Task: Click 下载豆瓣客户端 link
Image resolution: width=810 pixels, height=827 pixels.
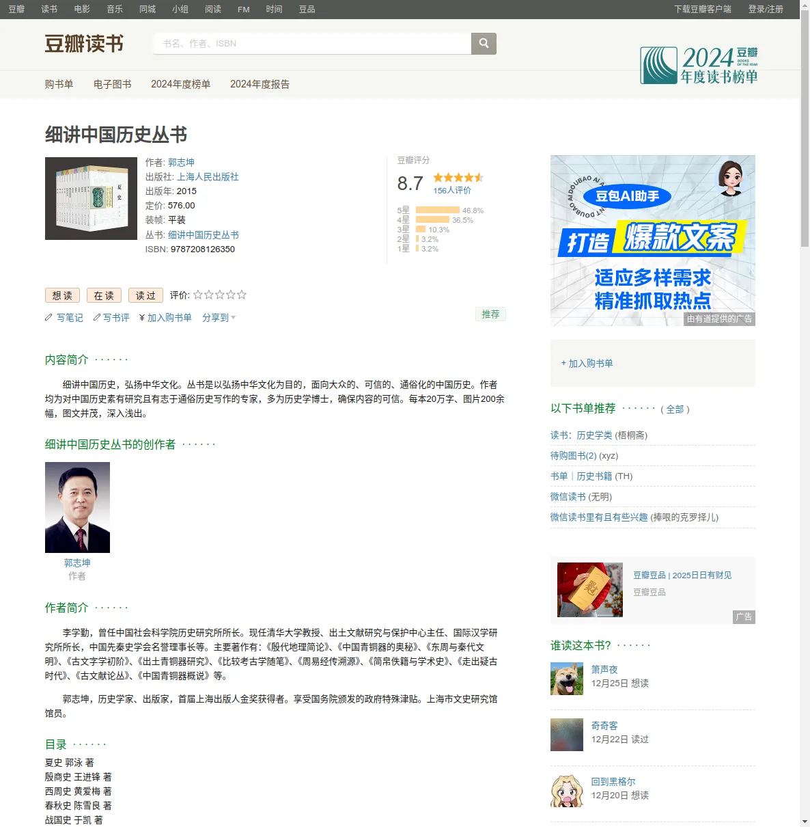Action: click(703, 9)
